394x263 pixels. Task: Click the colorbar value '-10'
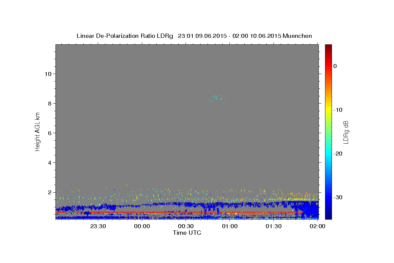click(x=338, y=110)
